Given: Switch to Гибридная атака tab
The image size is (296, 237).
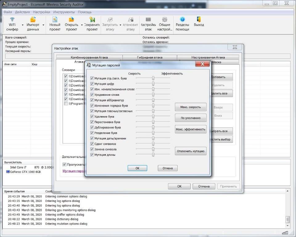Looking at the screenshot, I should 150,57.
